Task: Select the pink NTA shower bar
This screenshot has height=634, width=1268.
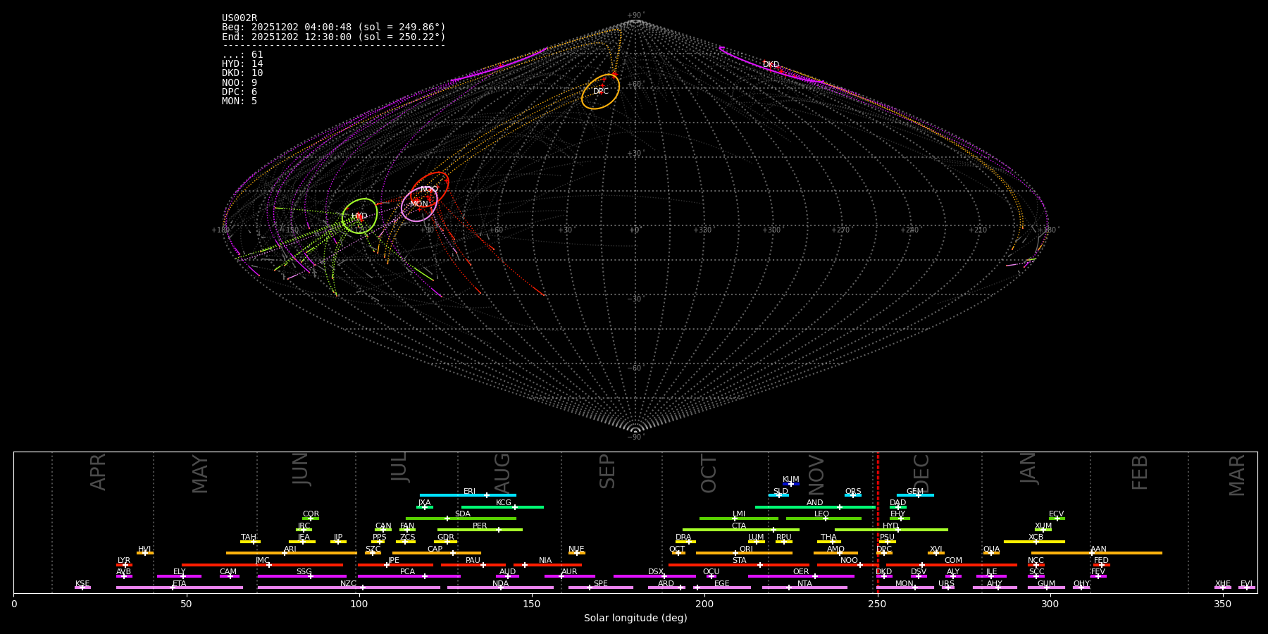Action: click(x=804, y=588)
